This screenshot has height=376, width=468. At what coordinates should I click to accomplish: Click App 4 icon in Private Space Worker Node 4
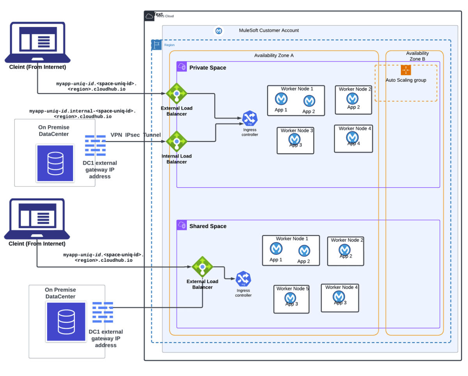[x=353, y=137]
